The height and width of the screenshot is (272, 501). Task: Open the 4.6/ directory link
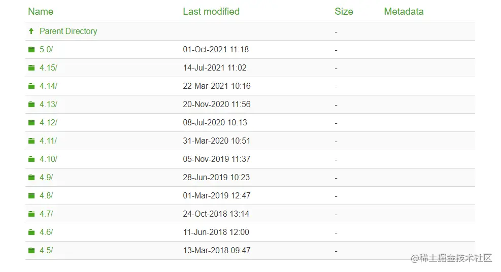point(46,232)
